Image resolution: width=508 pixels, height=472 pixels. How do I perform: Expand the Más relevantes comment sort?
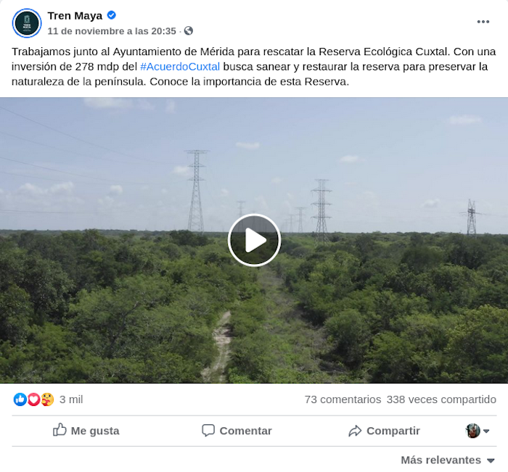[448, 460]
